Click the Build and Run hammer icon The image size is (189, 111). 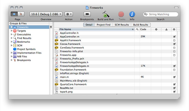pyautogui.click(x=106, y=14)
